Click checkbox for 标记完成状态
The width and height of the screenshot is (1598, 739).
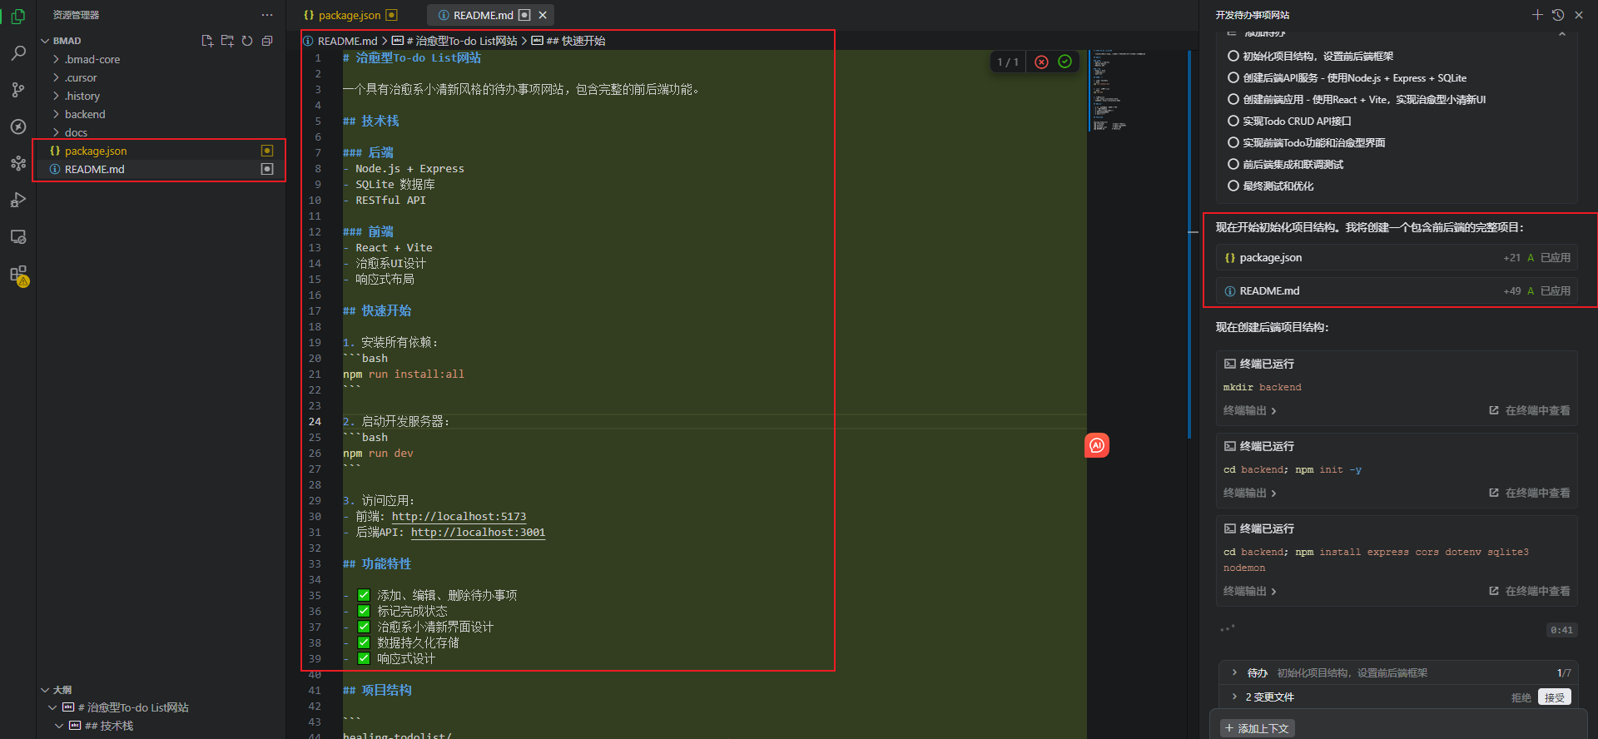[364, 611]
